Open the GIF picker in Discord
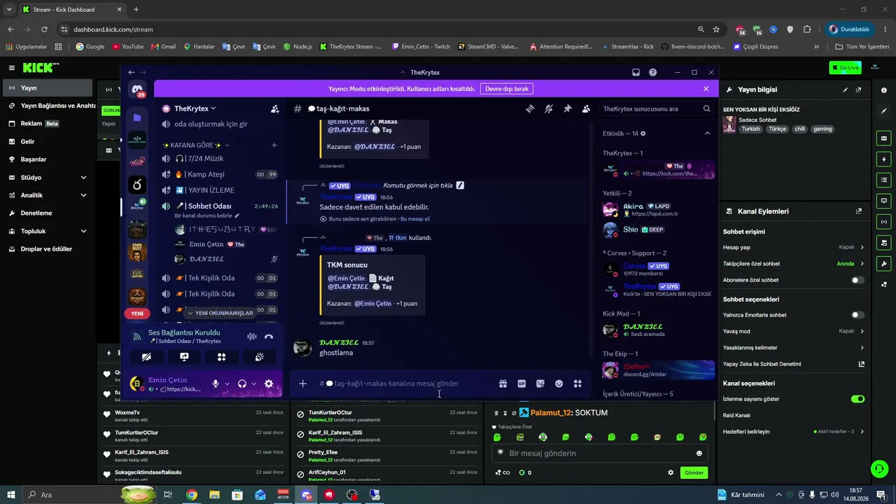896x504 pixels. pyautogui.click(x=521, y=384)
